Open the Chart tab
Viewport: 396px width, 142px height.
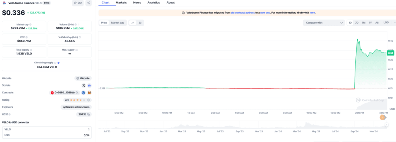pos(105,3)
